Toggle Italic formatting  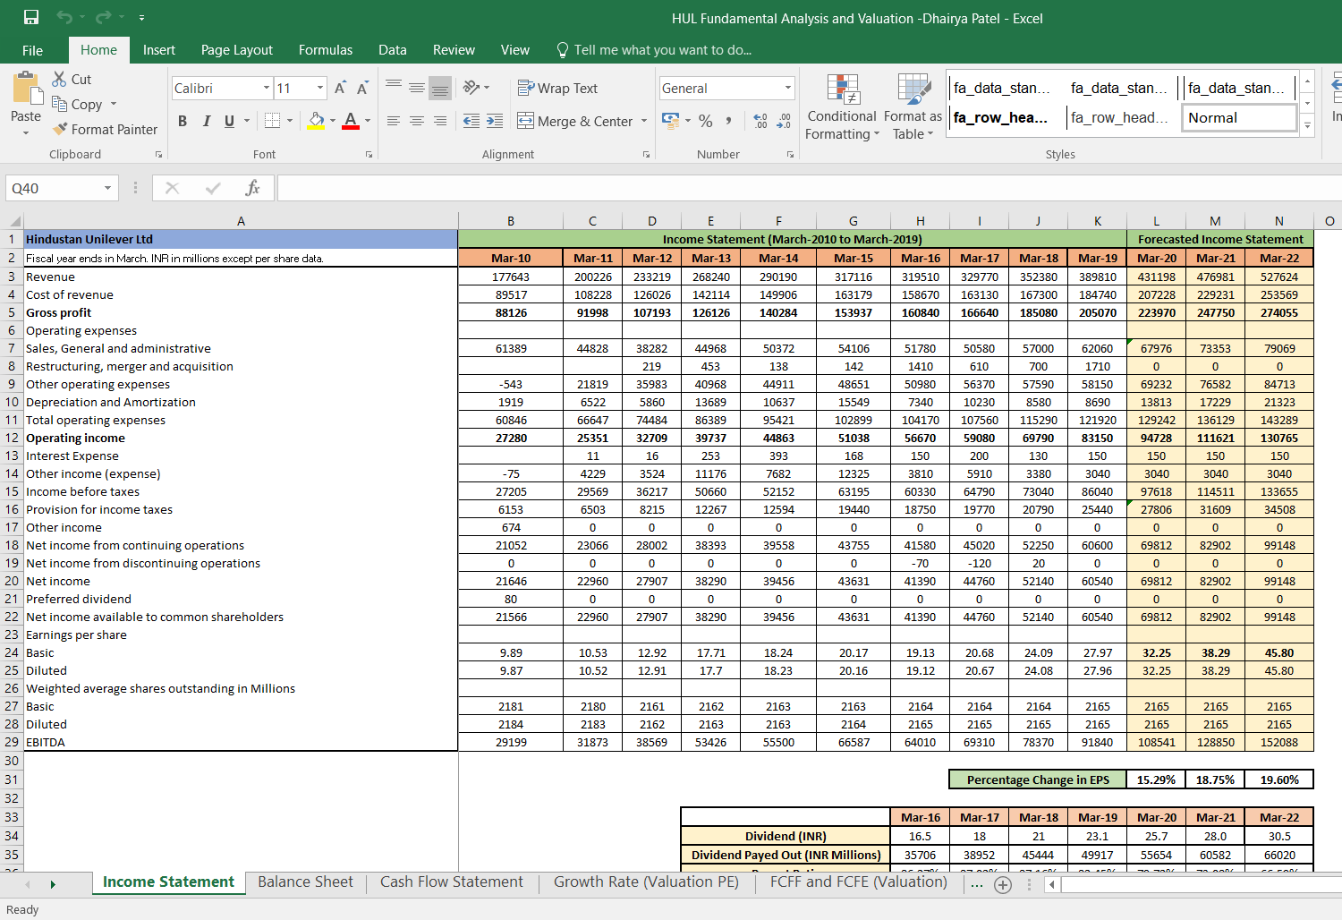(x=207, y=121)
